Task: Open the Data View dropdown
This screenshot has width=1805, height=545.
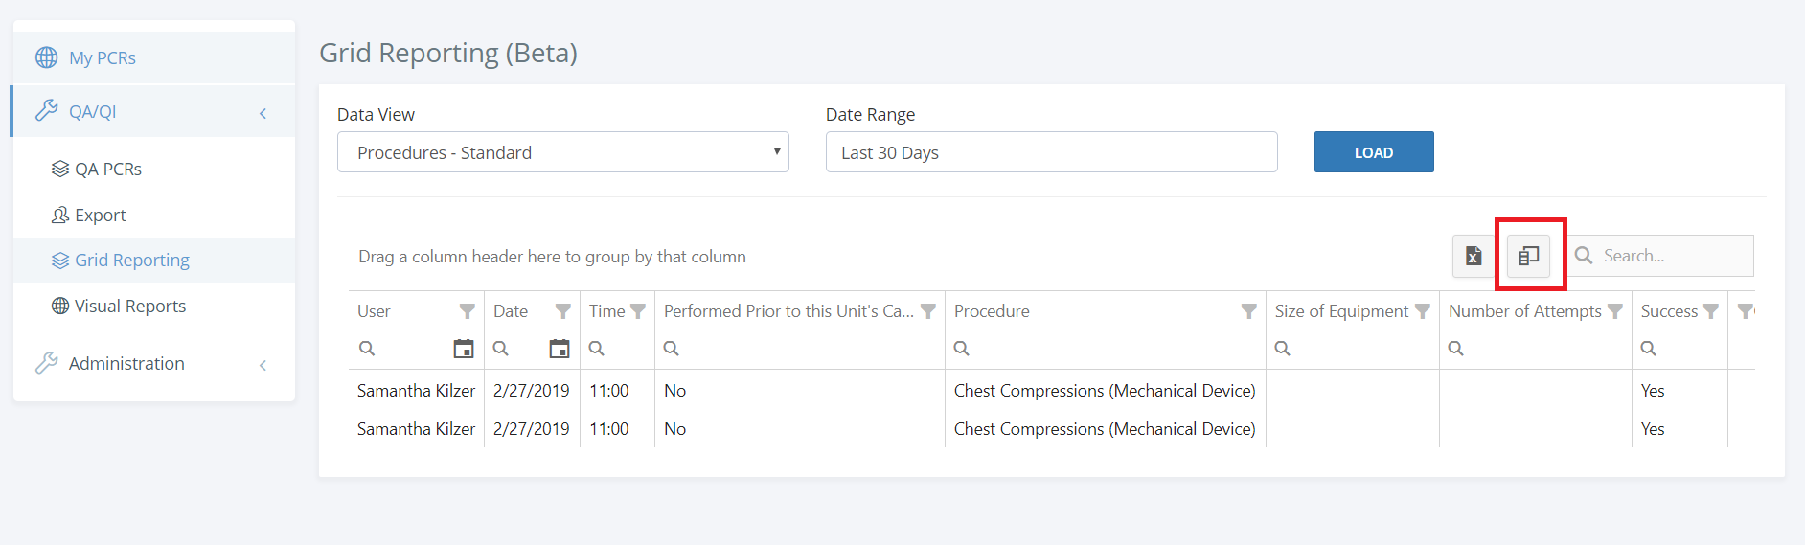Action: (562, 152)
